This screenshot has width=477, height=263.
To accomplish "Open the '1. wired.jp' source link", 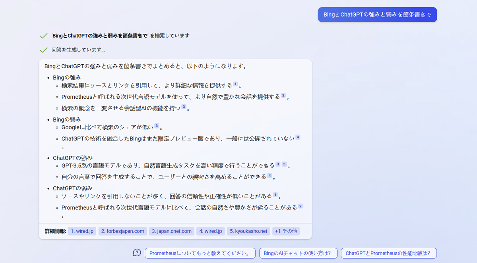I will [x=81, y=231].
